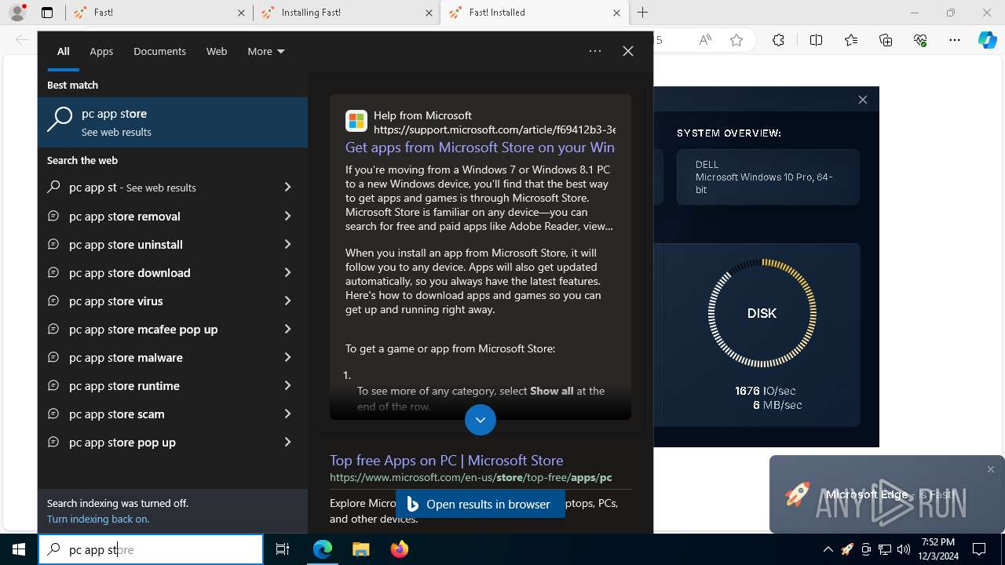Open Edge Settings and more menu
The width and height of the screenshot is (1005, 565).
tap(955, 40)
